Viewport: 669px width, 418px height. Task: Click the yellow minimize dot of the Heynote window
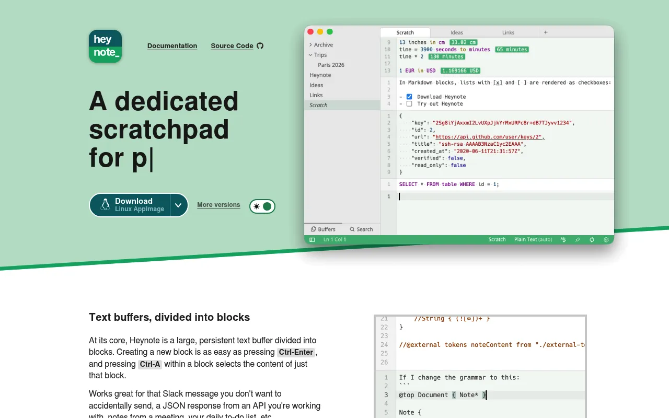pos(320,32)
